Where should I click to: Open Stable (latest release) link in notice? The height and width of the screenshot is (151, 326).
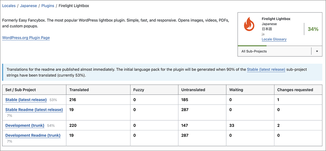[266, 69]
